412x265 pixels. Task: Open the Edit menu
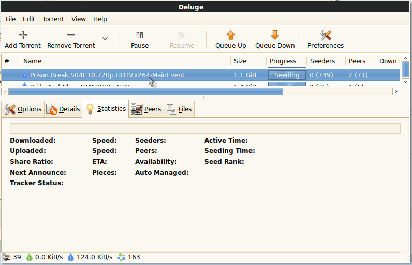point(28,19)
